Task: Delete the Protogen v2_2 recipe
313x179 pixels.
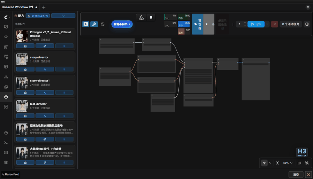Action: click(x=64, y=46)
